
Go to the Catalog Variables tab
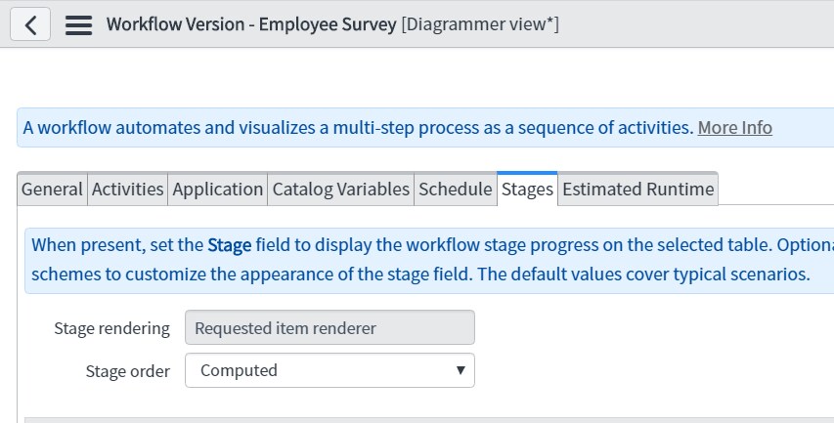point(340,190)
